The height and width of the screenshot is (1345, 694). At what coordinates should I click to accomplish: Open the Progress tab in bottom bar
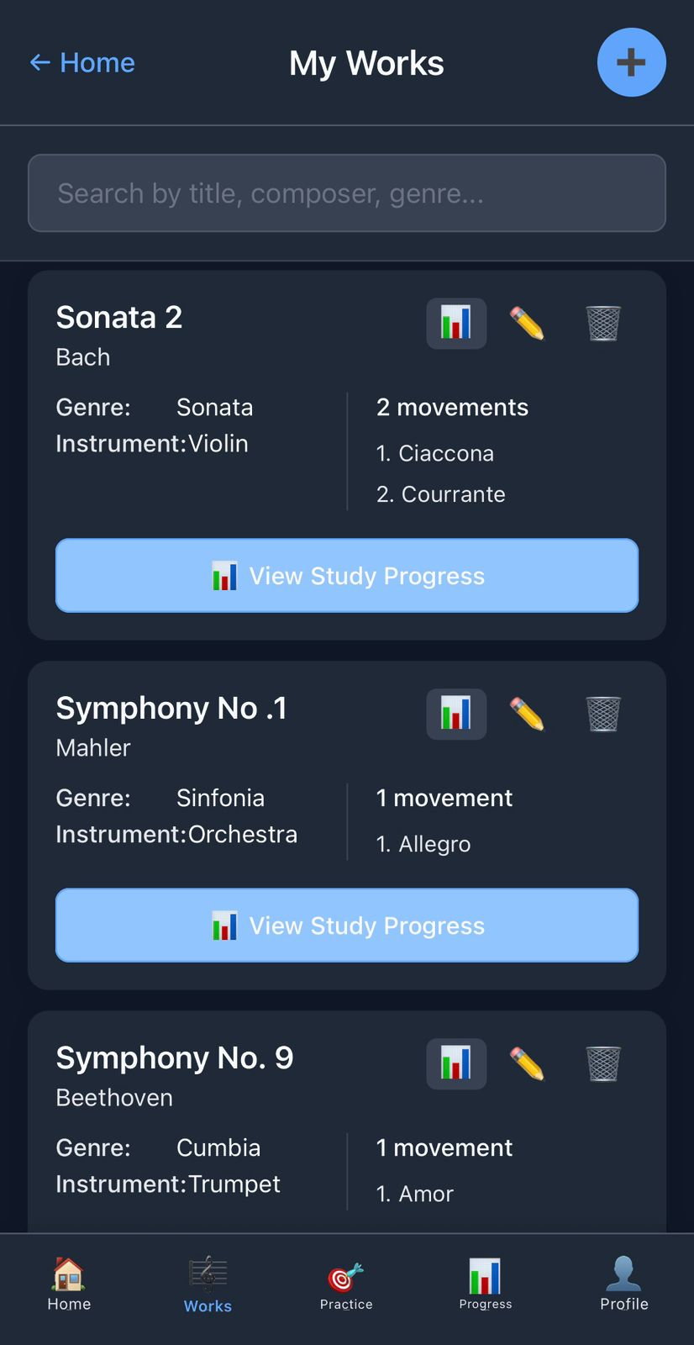pyautogui.click(x=485, y=1284)
